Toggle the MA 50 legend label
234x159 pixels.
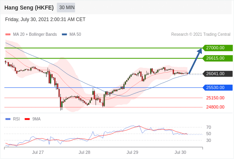75,35
